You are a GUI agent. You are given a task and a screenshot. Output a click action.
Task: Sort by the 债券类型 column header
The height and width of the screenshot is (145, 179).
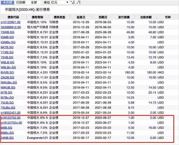[x=59, y=17]
